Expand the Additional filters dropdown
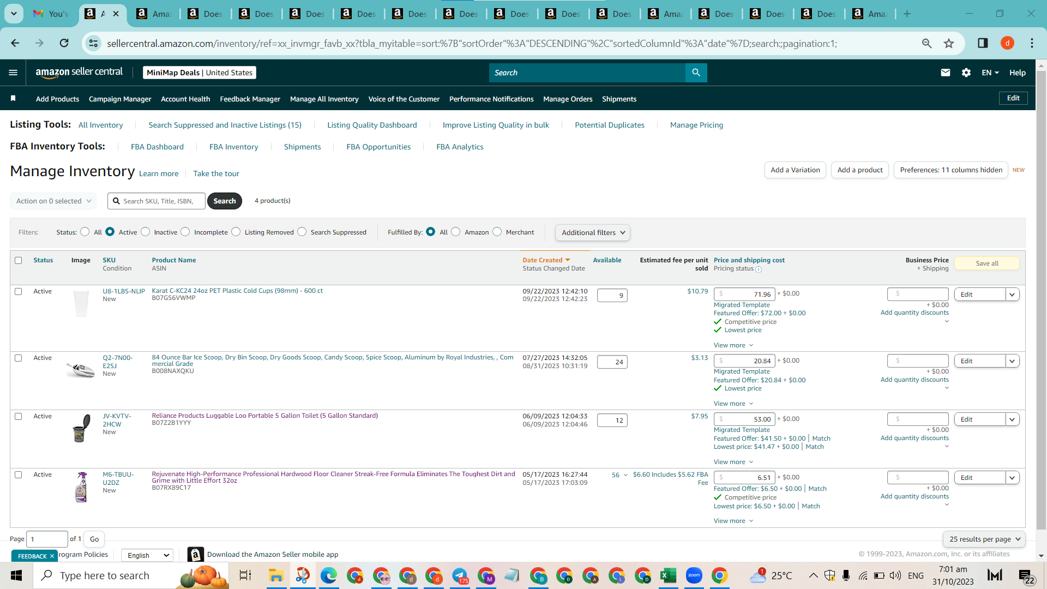The height and width of the screenshot is (589, 1047). coord(593,232)
